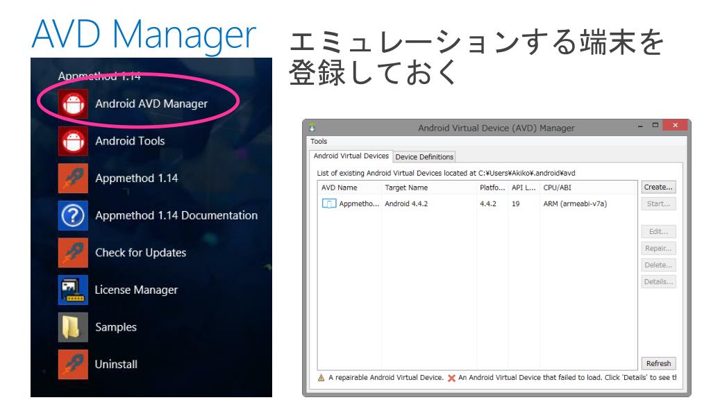Maximize the AVD Manager window
Viewport: 711px width, 400px height.
coord(655,125)
